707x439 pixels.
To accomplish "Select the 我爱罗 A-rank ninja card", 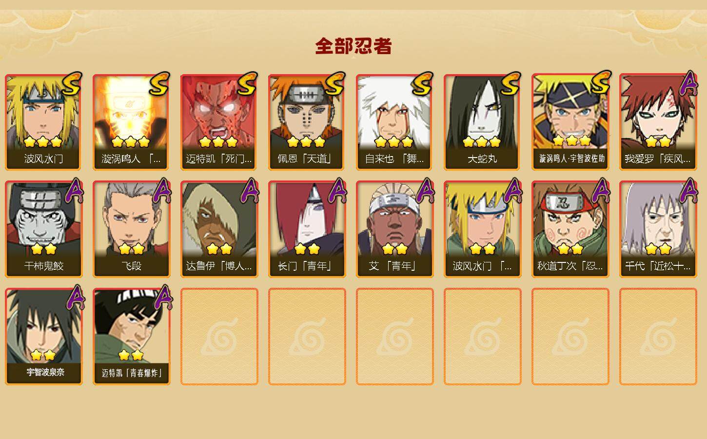I will click(x=658, y=122).
